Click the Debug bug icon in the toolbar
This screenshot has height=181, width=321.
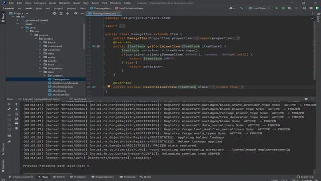click(283, 8)
